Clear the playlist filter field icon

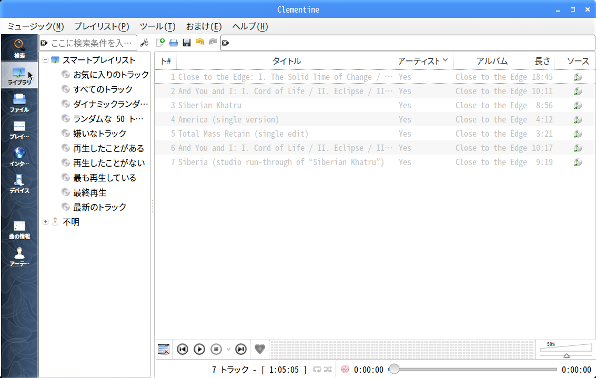(226, 43)
